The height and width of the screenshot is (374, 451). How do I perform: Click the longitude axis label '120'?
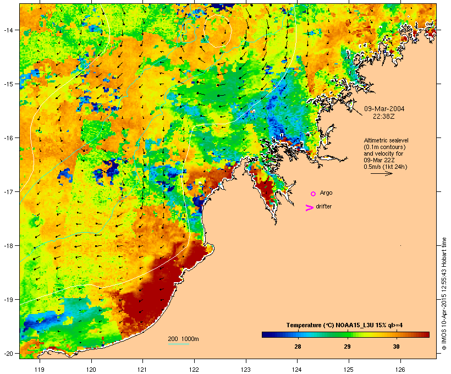coord(91,370)
